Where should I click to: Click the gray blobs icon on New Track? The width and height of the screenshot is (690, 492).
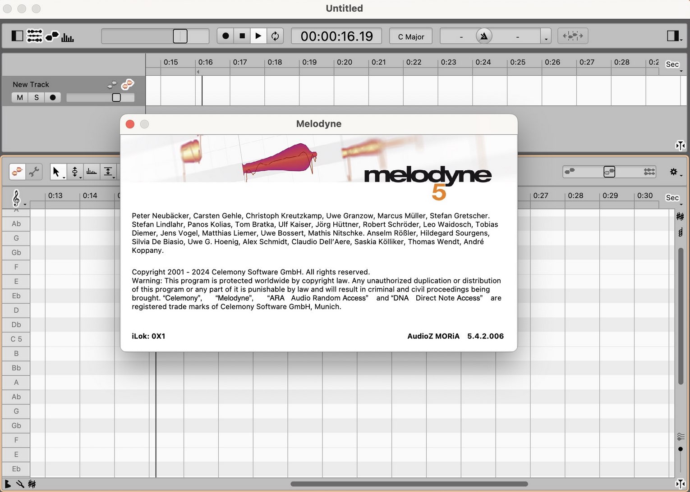(x=112, y=84)
